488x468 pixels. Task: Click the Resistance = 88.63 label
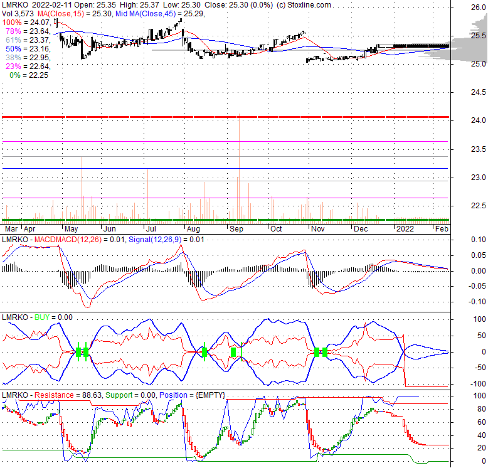pos(68,395)
